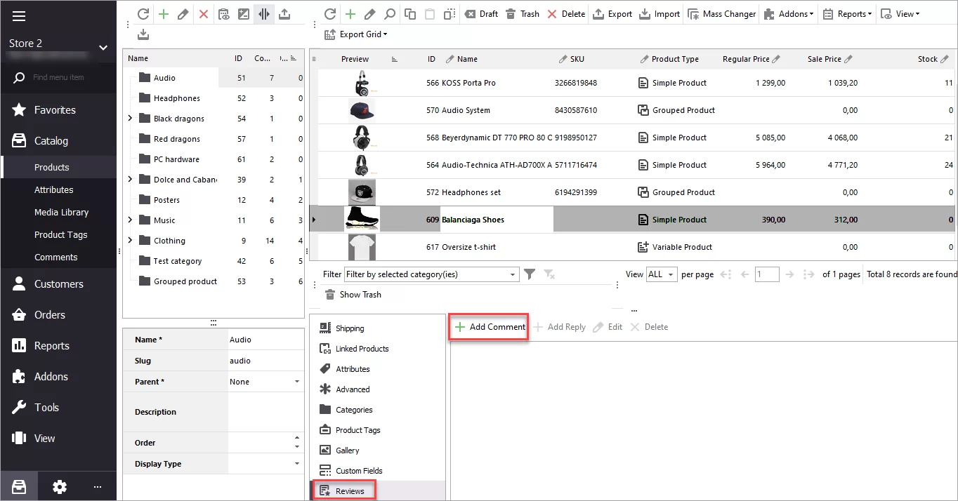
Task: Click the Balanciaga Shoes product thumbnail
Action: point(361,219)
